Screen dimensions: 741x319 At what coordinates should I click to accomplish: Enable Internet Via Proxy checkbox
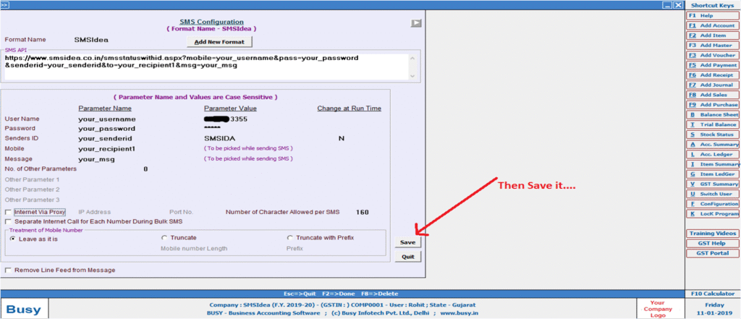(x=8, y=212)
